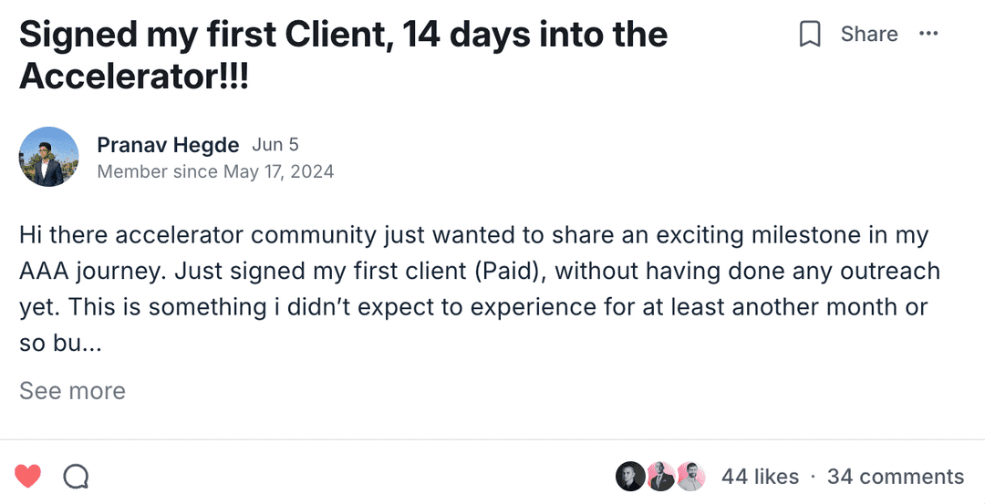Screen dimensions: 985x504
Task: Click the truncated "so bu..." text
Action: [x=61, y=344]
